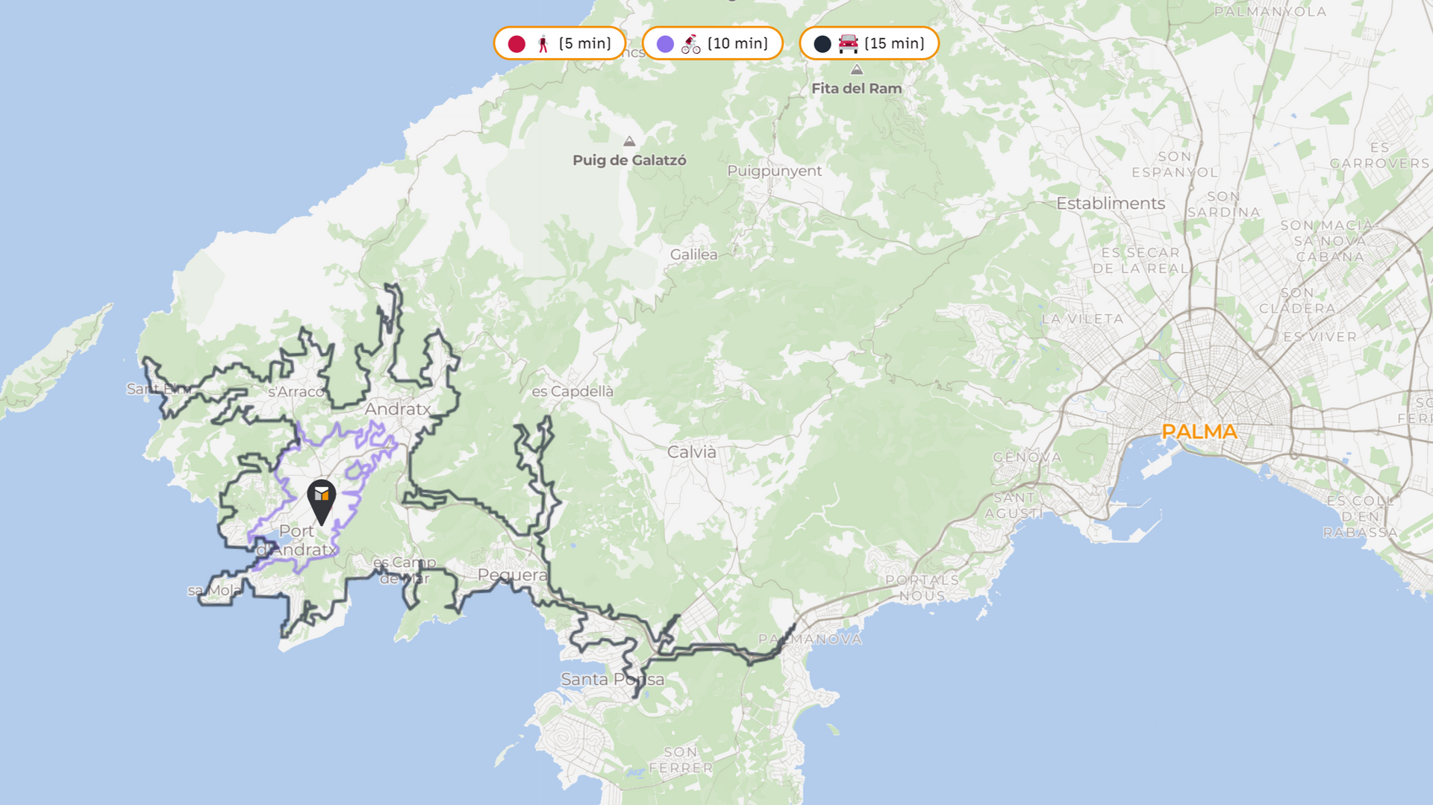Click the Peguera town label

[512, 574]
